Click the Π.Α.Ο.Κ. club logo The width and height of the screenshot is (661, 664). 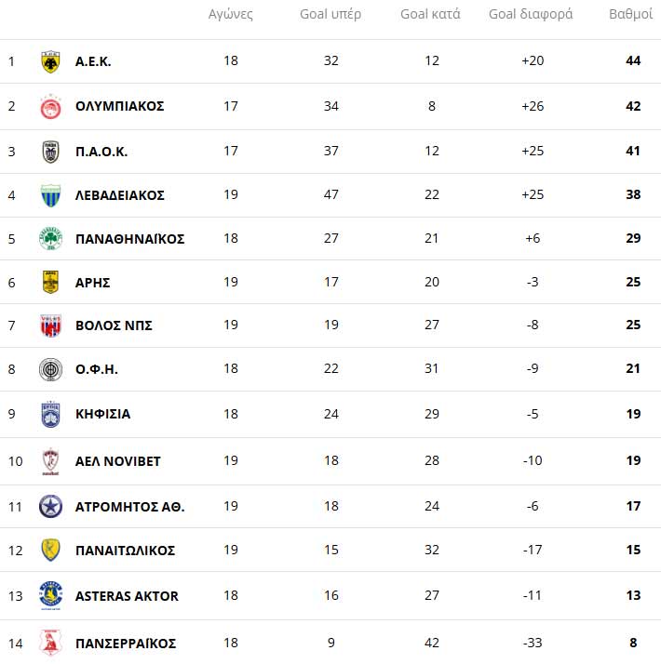click(50, 151)
